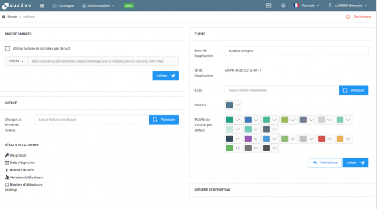Click Parcourir for the Logo
Screen dimensions: 377x209
[354, 91]
